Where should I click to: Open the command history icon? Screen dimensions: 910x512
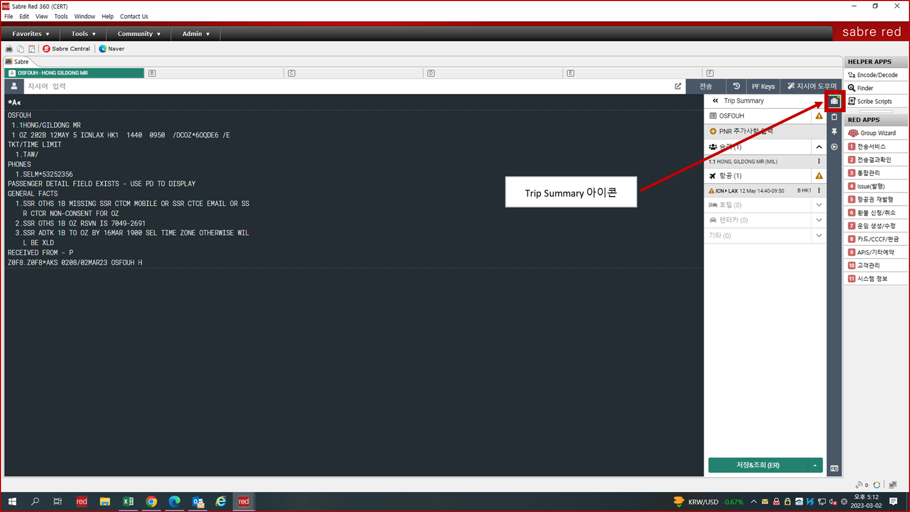[736, 86]
